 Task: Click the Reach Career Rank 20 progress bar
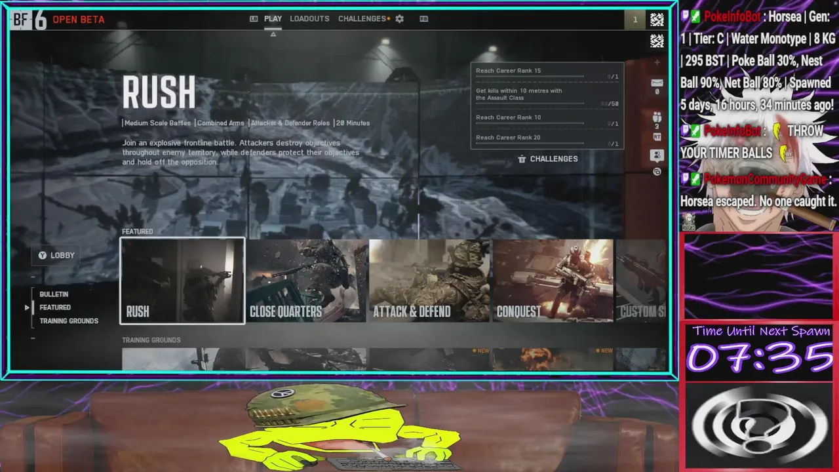pyautogui.click(x=530, y=143)
